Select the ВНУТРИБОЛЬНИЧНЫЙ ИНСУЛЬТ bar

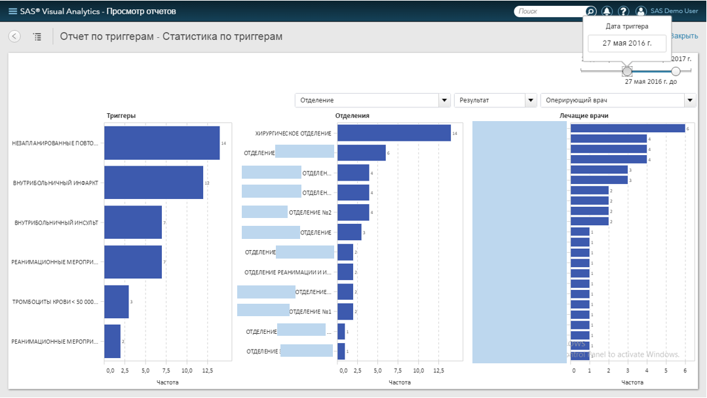[x=133, y=223]
